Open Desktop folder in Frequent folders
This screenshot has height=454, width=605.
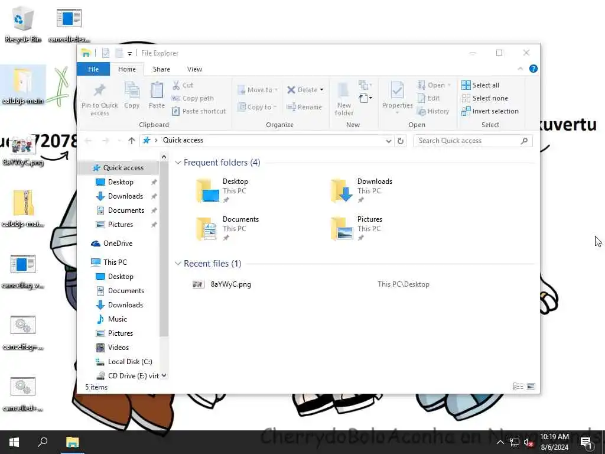point(224,190)
